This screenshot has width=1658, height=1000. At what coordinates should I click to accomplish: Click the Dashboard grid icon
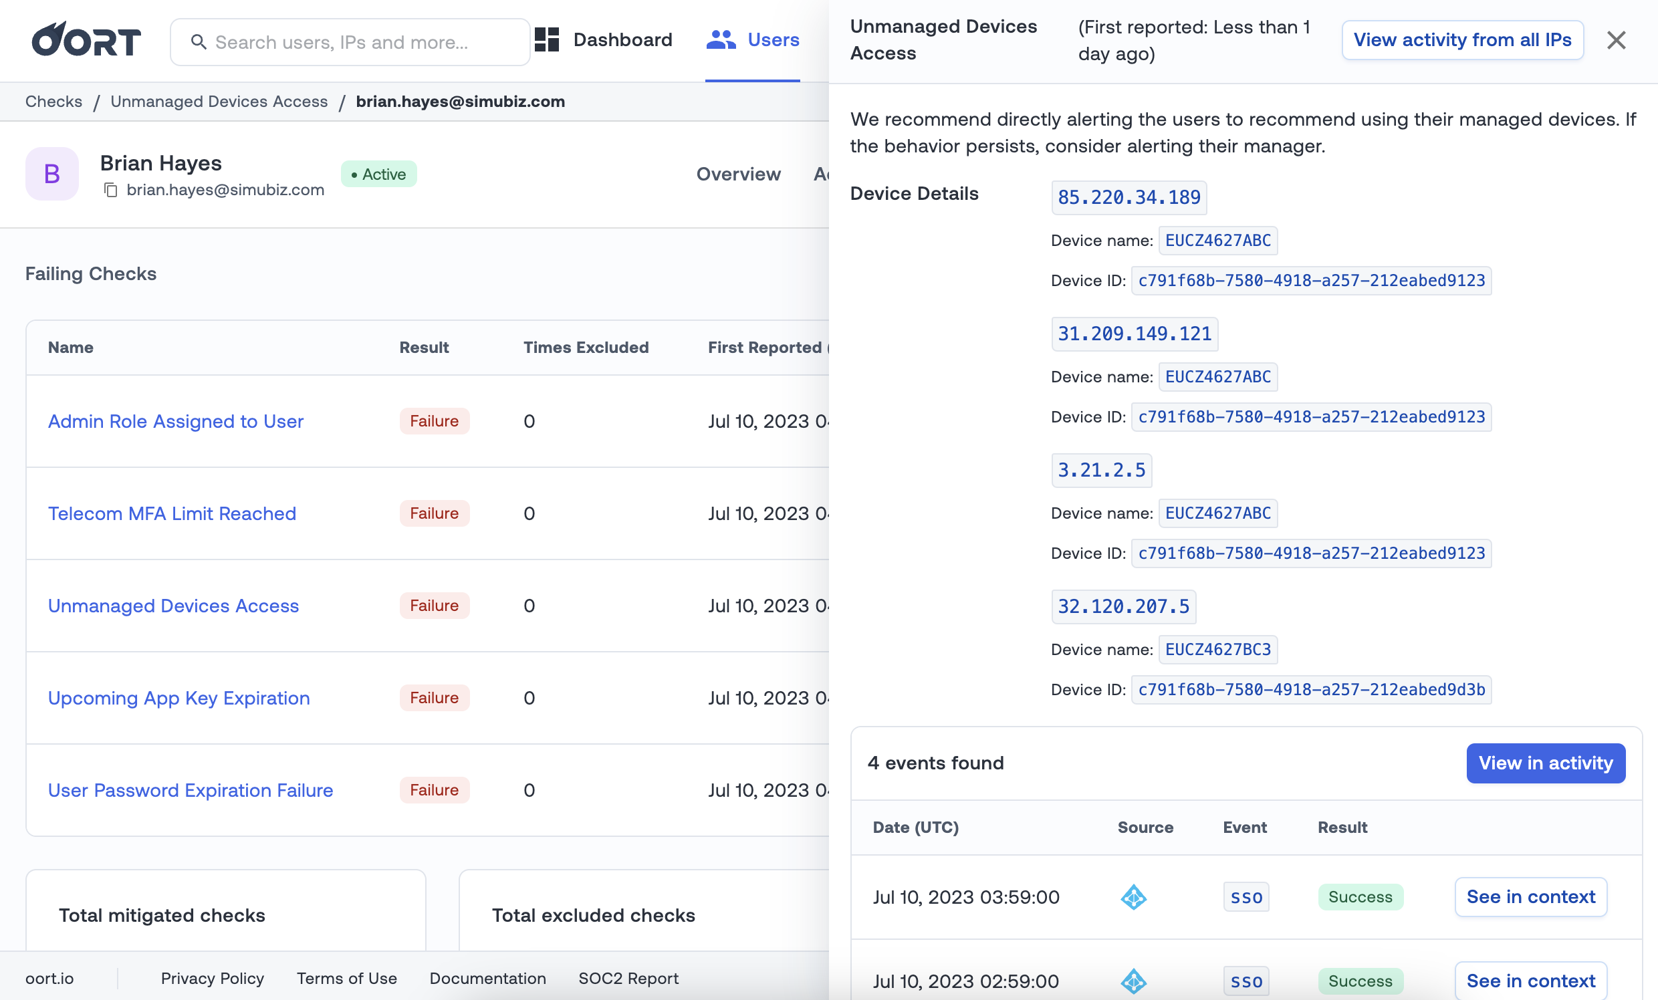click(546, 39)
